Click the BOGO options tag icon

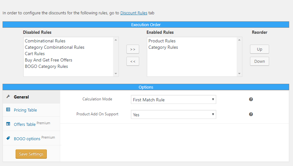click(x=8, y=138)
